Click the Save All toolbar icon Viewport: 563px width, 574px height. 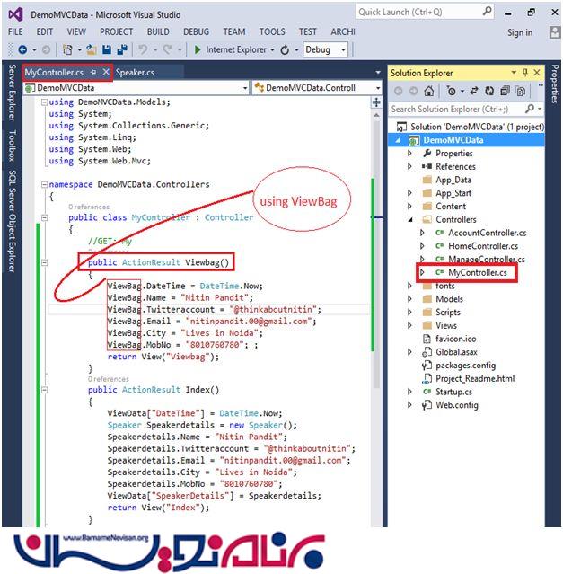122,50
